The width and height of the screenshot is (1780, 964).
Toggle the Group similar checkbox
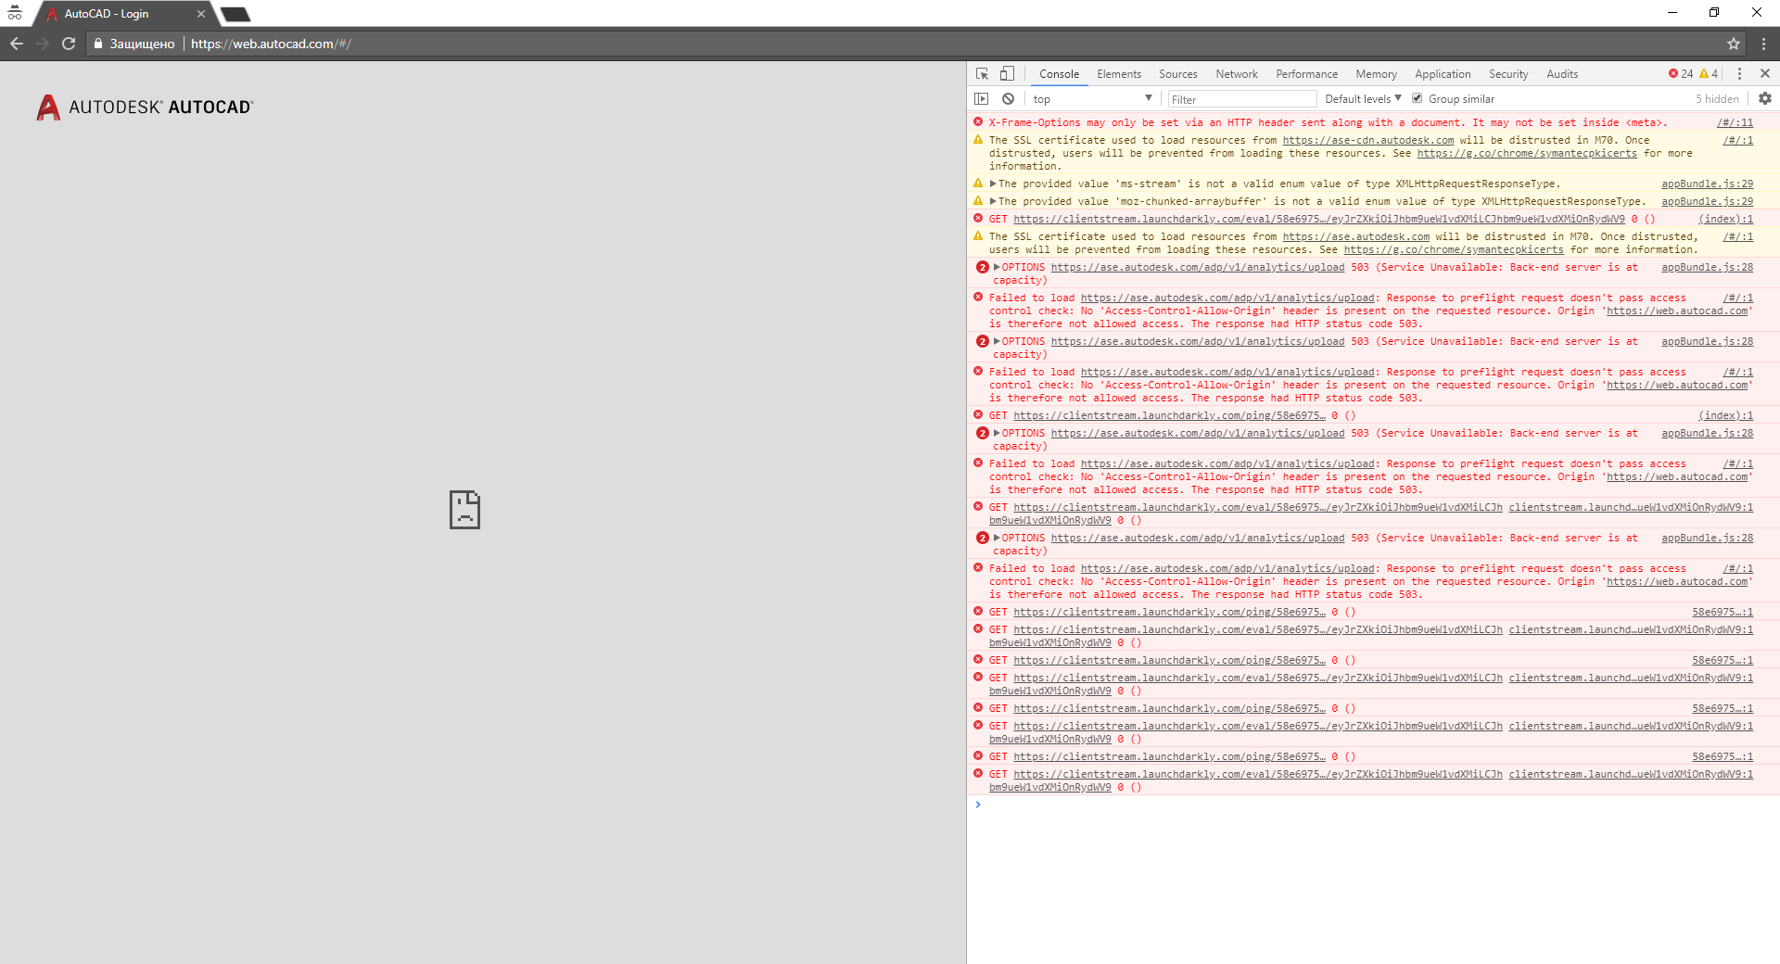pyautogui.click(x=1417, y=98)
